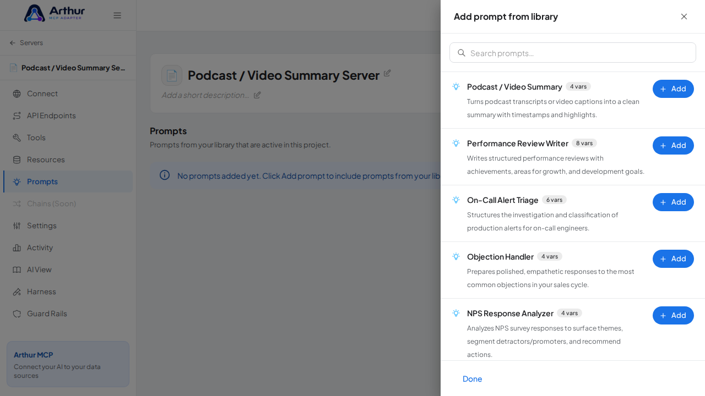Open the Activity sidebar item
705x396 pixels.
point(68,248)
